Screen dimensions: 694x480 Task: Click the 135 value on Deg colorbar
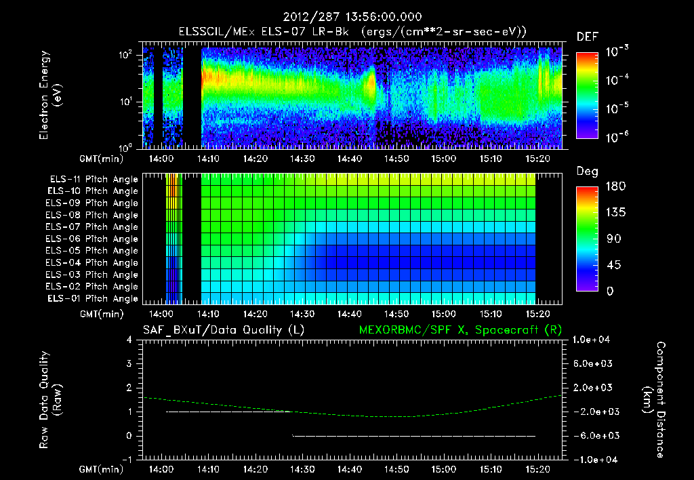[615, 213]
